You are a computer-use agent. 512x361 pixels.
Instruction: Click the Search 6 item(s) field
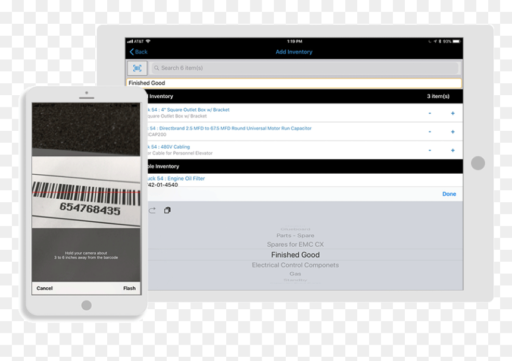click(305, 68)
